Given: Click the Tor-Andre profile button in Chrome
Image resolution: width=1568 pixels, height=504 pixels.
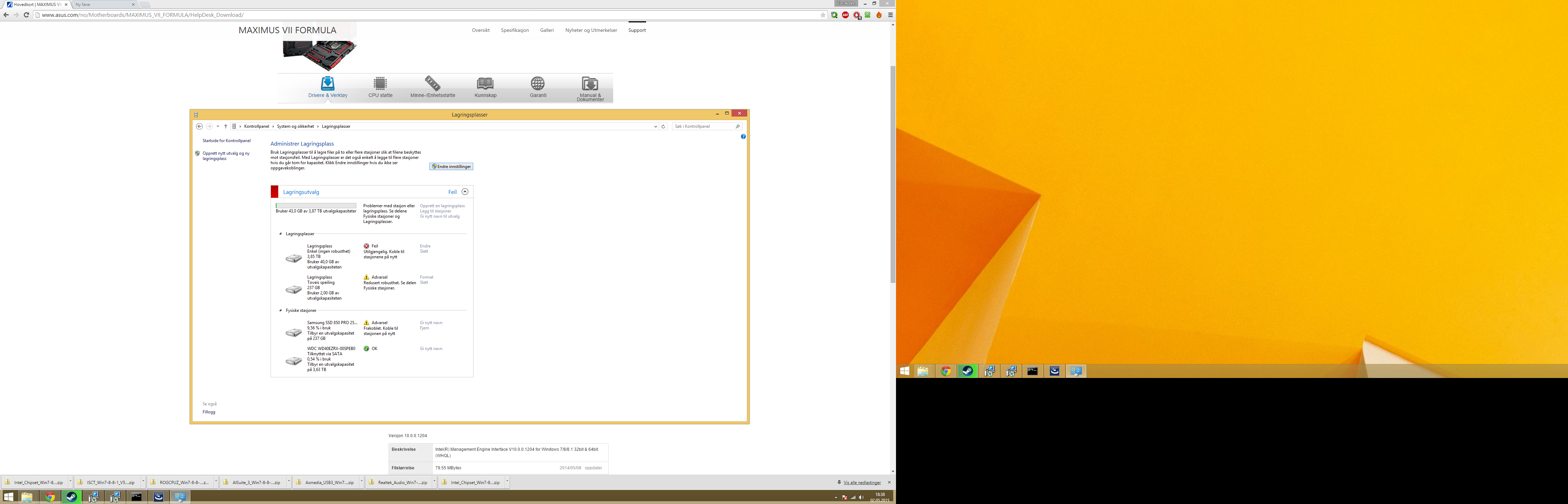Looking at the screenshot, I should [x=846, y=3].
